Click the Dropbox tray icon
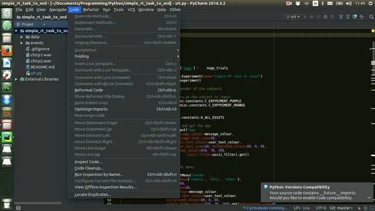This screenshot has height=211, width=375. coord(298,4)
